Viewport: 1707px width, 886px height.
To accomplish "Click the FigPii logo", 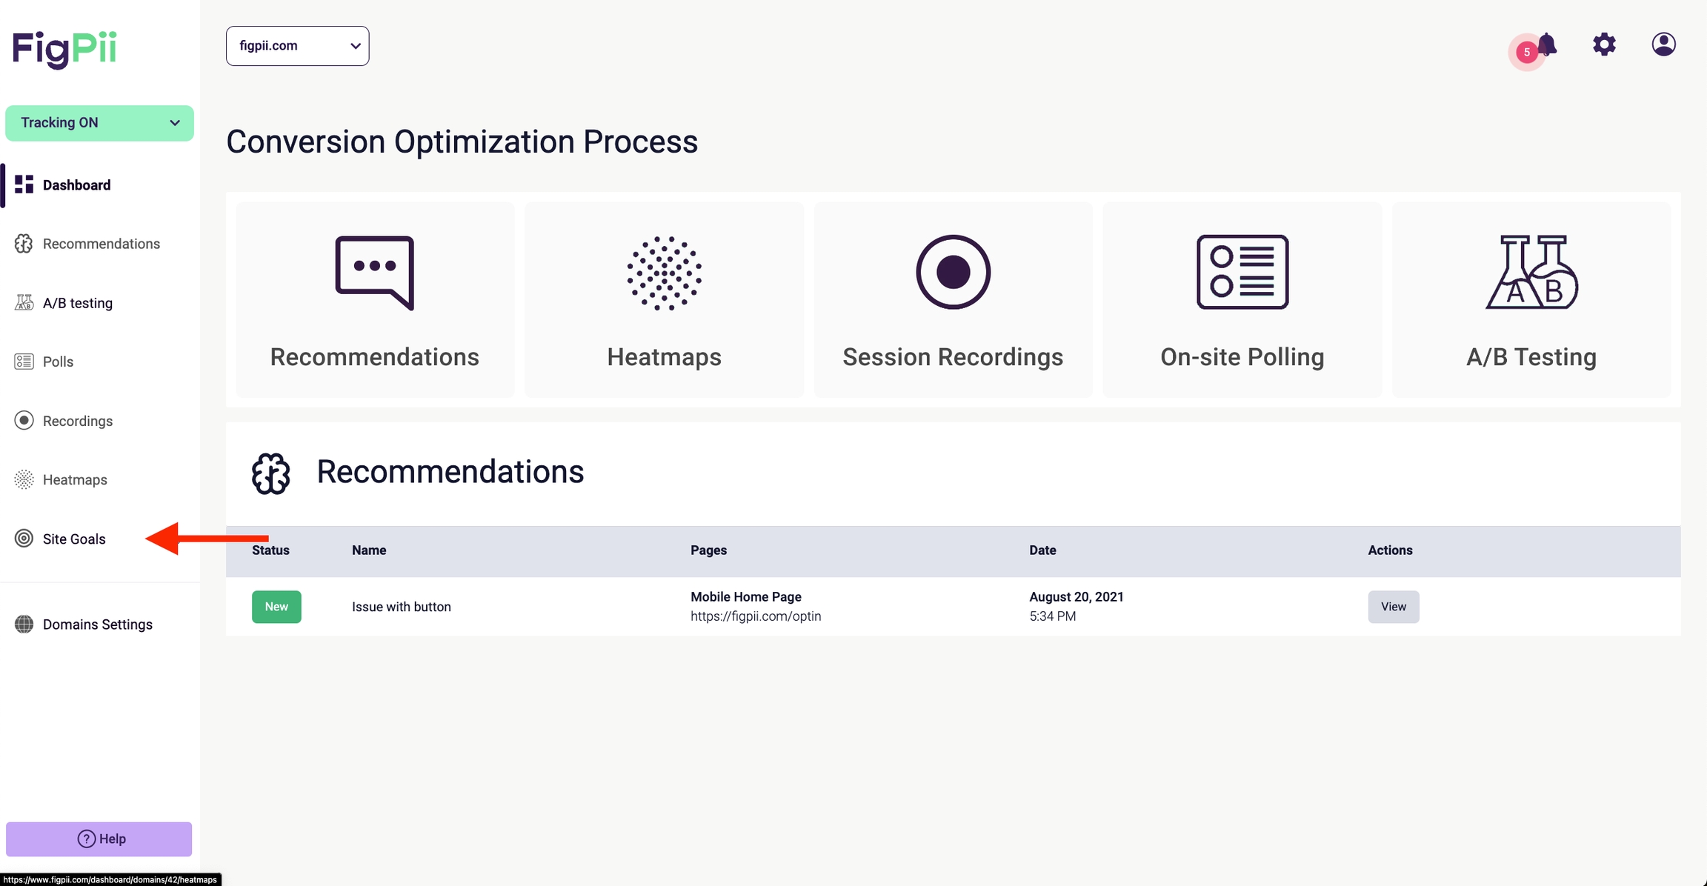I will pos(65,49).
